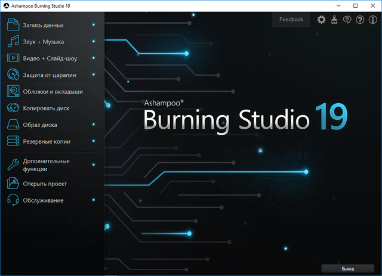Click the paintbrush skin icon in top bar
Image resolution: width=382 pixels, height=276 pixels.
(x=334, y=20)
